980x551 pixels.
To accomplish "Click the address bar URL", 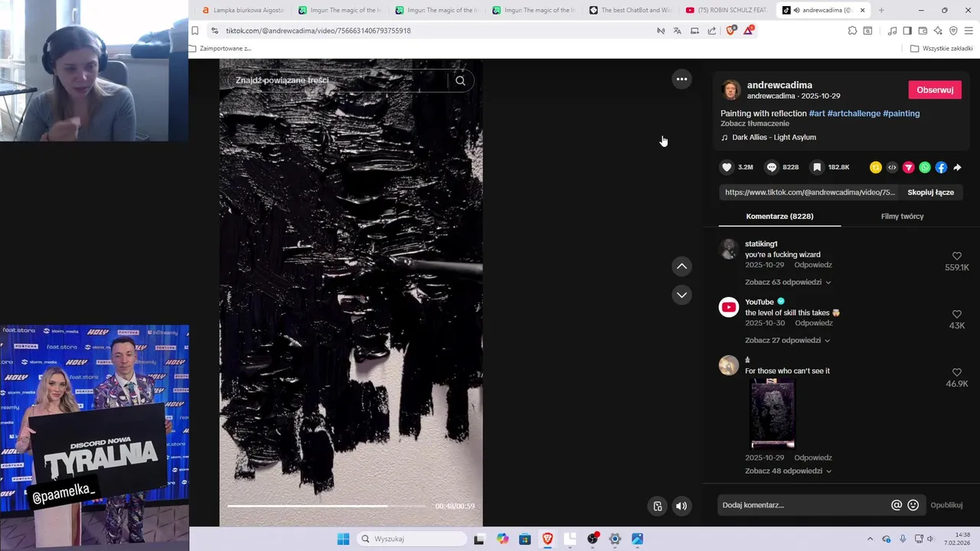I will click(318, 31).
